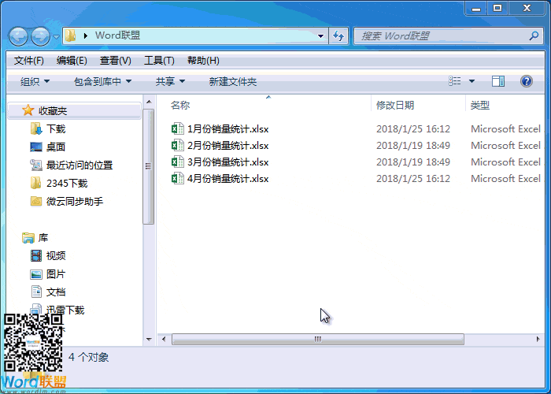Create a folder with 新建文件夹
Viewport: 551px width, 394px height.
click(233, 82)
